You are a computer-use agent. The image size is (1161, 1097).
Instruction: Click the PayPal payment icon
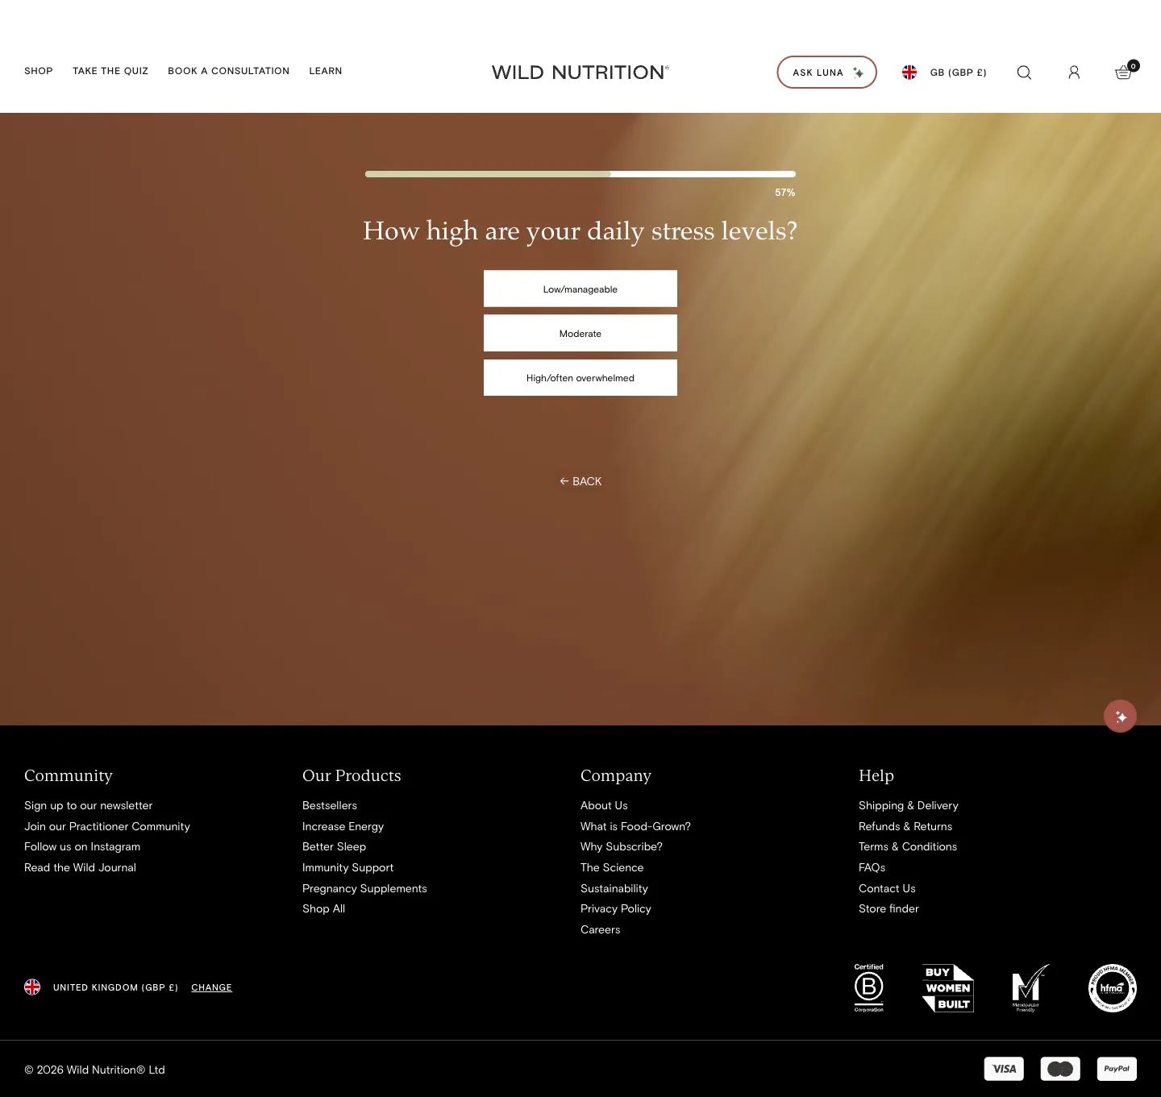1117,1069
